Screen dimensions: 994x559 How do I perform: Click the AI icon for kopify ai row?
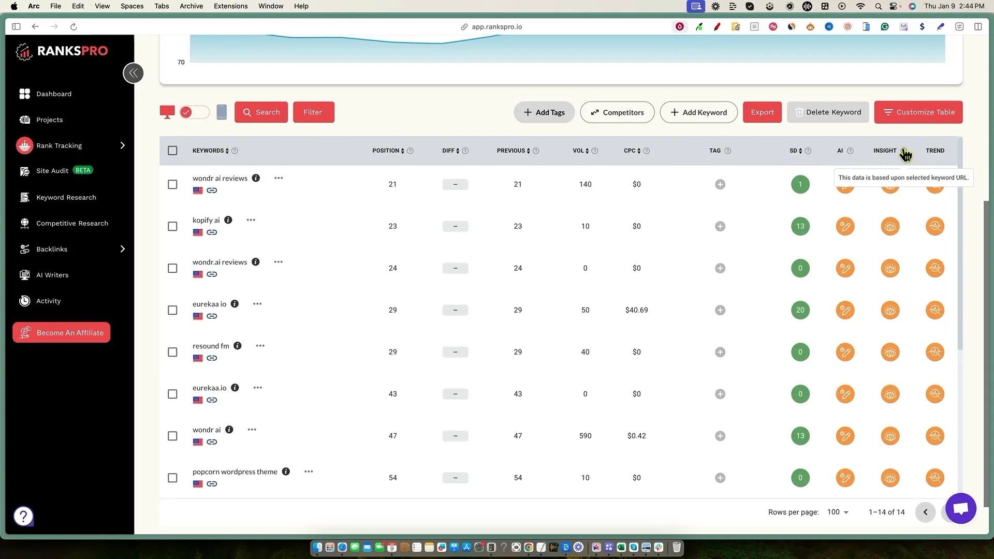845,226
